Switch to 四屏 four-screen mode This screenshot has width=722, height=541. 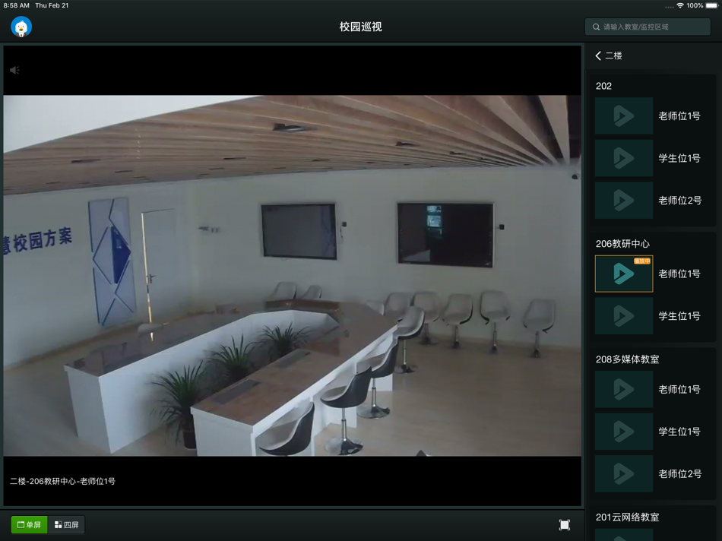pos(66,524)
